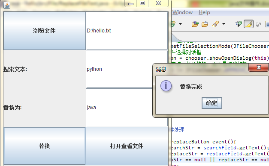Click the 打开查看文件 button
This screenshot has height=166, width=269.
(x=127, y=146)
